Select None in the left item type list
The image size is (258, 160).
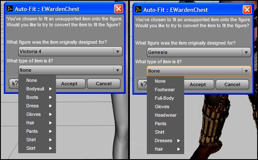point(37,80)
